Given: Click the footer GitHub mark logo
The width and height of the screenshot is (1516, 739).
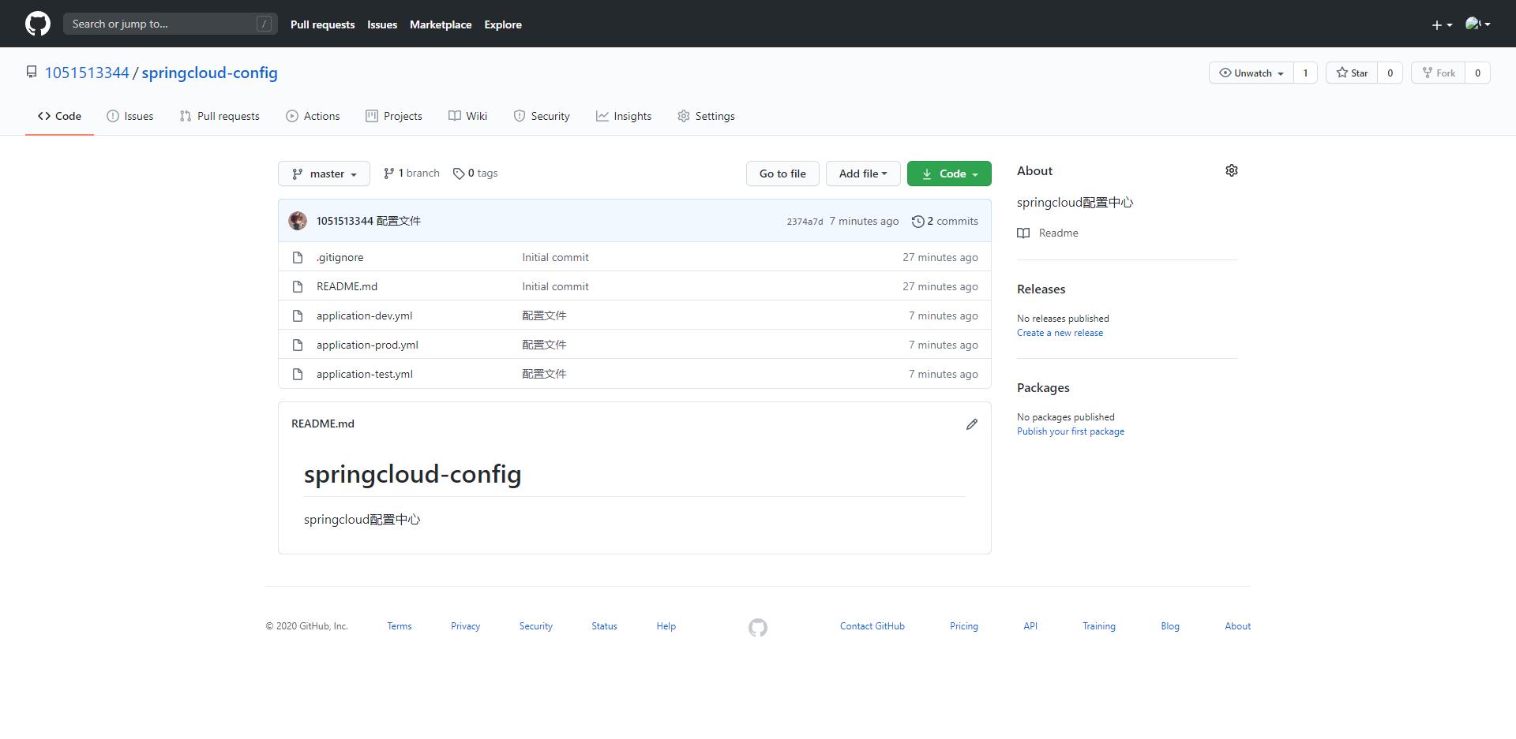Looking at the screenshot, I should click(x=758, y=628).
